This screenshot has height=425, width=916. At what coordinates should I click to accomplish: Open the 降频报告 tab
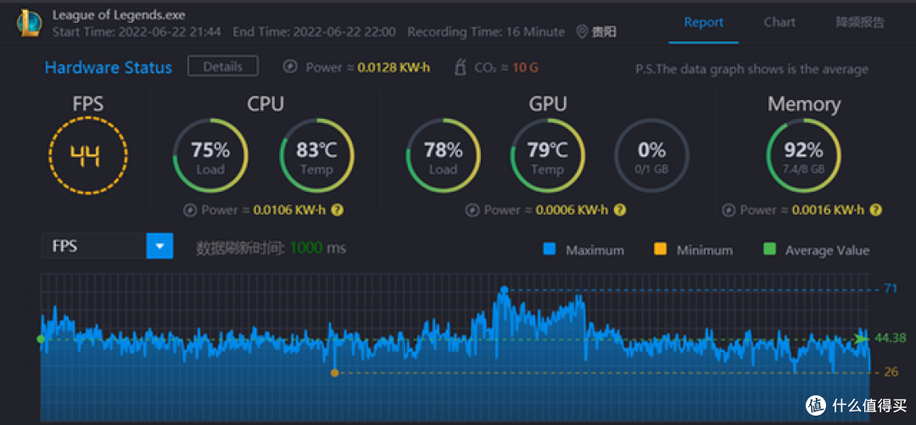[859, 23]
